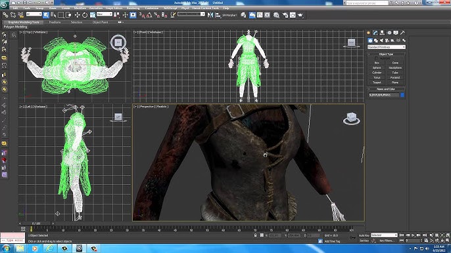The width and height of the screenshot is (451, 253).
Task: Open the named selection sets dropdown
Action: point(191,14)
